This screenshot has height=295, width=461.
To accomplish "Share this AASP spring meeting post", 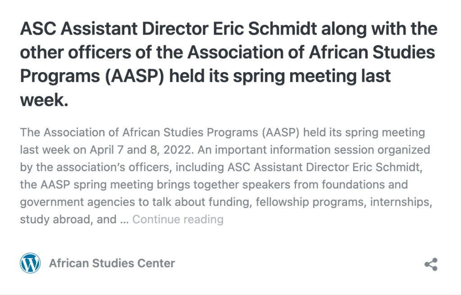I will click(x=431, y=264).
